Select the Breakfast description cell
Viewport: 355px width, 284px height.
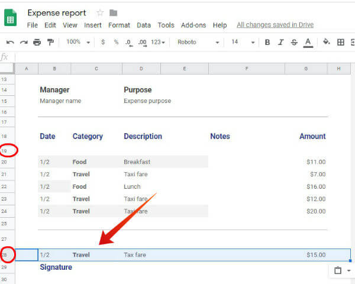pyautogui.click(x=137, y=162)
